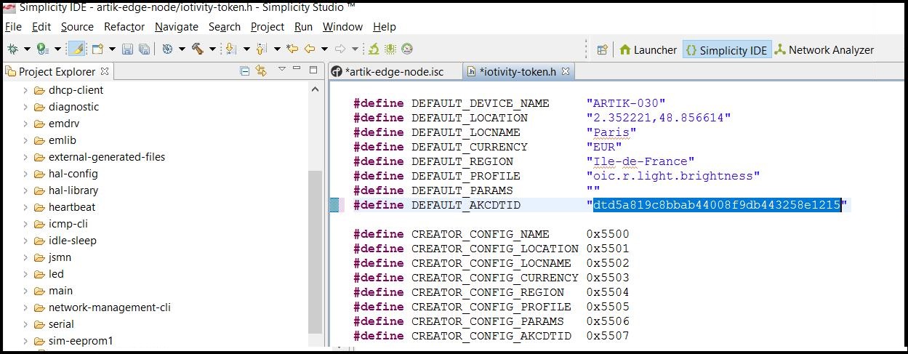Screen dimensions: 908x354
Task: Click Collapse All in Project Explorer
Action: [245, 71]
